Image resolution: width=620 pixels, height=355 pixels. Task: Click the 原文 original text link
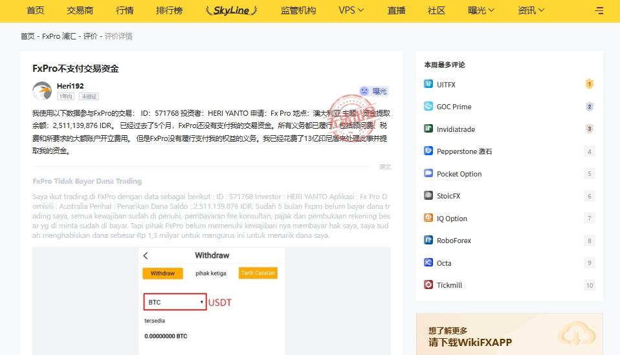pyautogui.click(x=385, y=167)
